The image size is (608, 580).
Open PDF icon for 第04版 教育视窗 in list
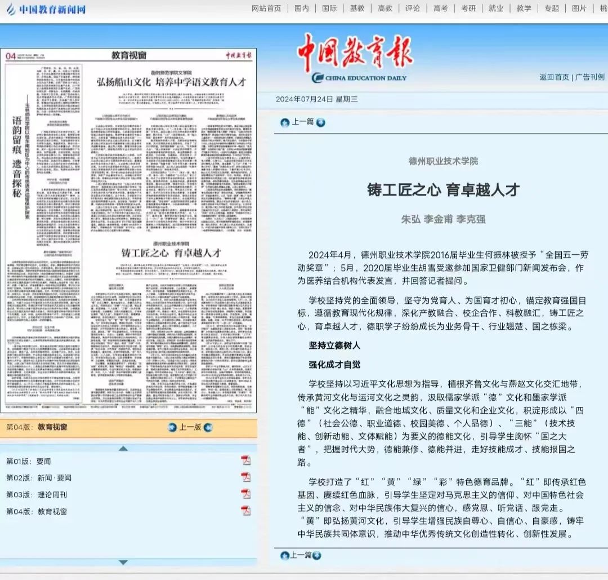[x=246, y=511]
